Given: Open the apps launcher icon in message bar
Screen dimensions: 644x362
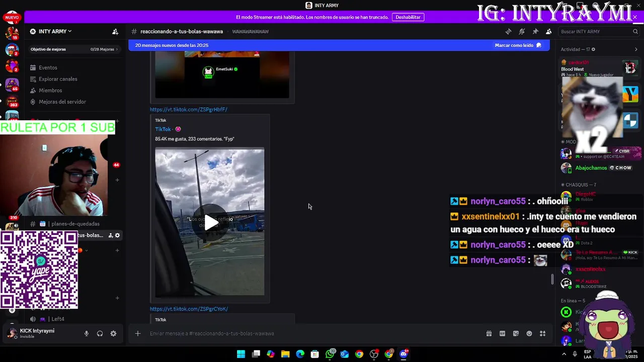Looking at the screenshot, I should click(x=542, y=333).
